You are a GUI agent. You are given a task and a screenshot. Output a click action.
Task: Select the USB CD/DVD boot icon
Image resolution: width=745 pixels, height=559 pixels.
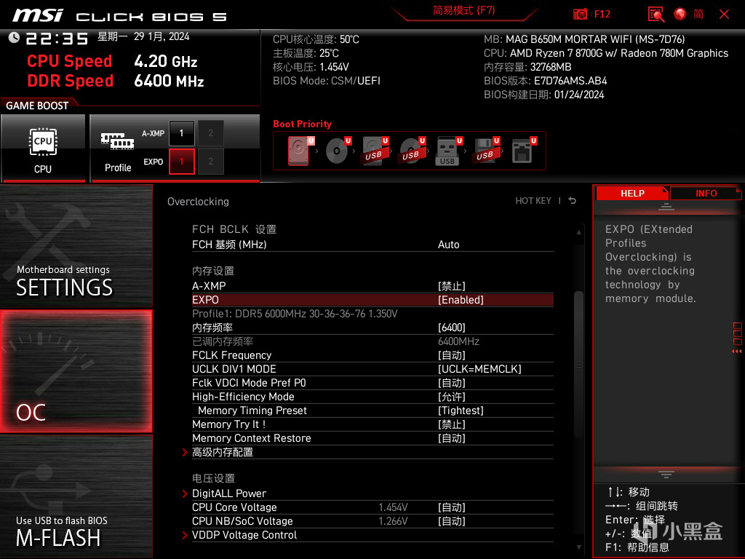point(412,151)
